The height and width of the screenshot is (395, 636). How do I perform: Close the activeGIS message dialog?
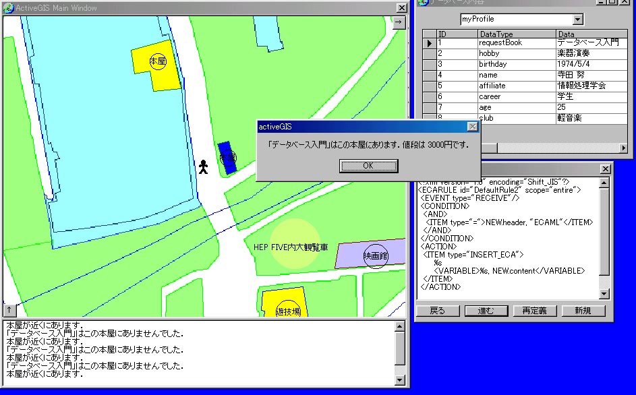click(473, 127)
